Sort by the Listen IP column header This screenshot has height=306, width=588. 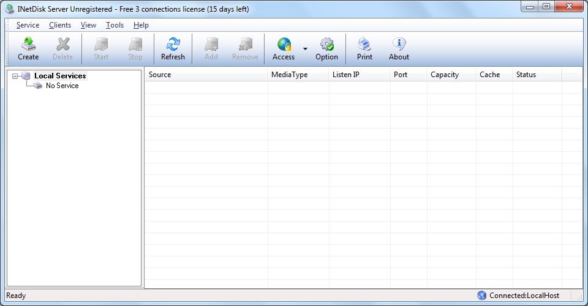tap(360, 75)
